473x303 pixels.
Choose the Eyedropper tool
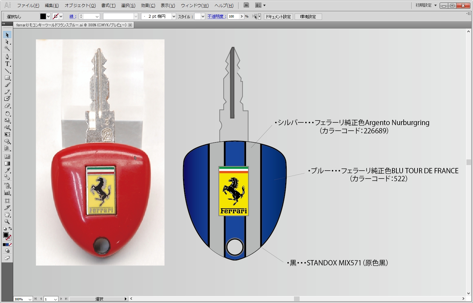[7, 170]
